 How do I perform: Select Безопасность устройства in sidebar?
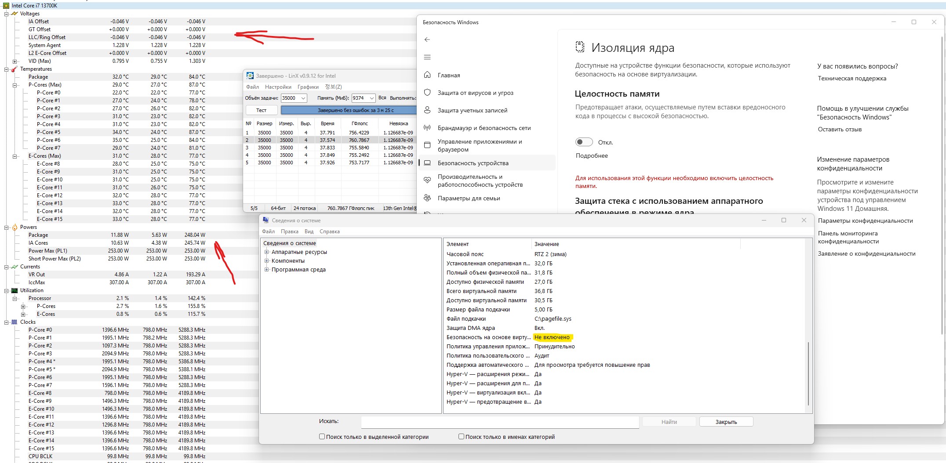pos(488,163)
